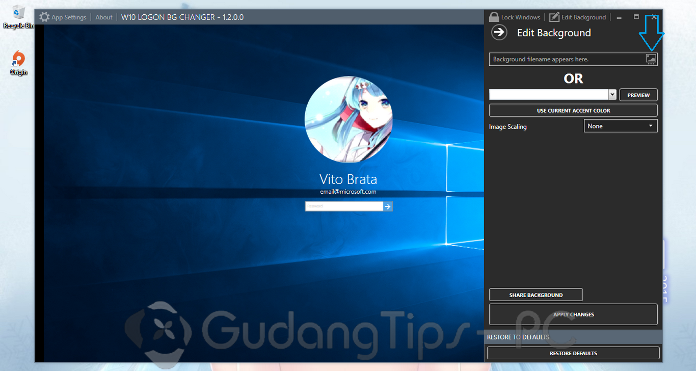Open App Settings gear icon
The image size is (696, 371).
[45, 17]
